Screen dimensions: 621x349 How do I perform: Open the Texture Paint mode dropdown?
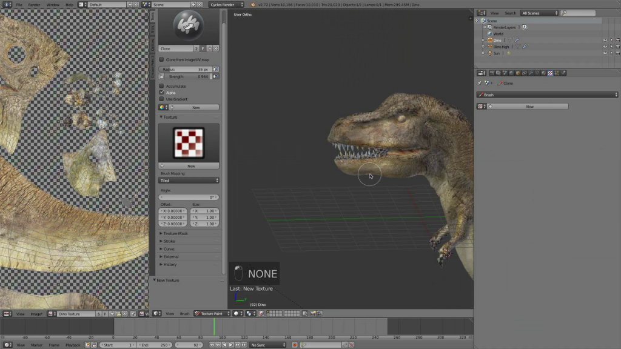click(212, 314)
